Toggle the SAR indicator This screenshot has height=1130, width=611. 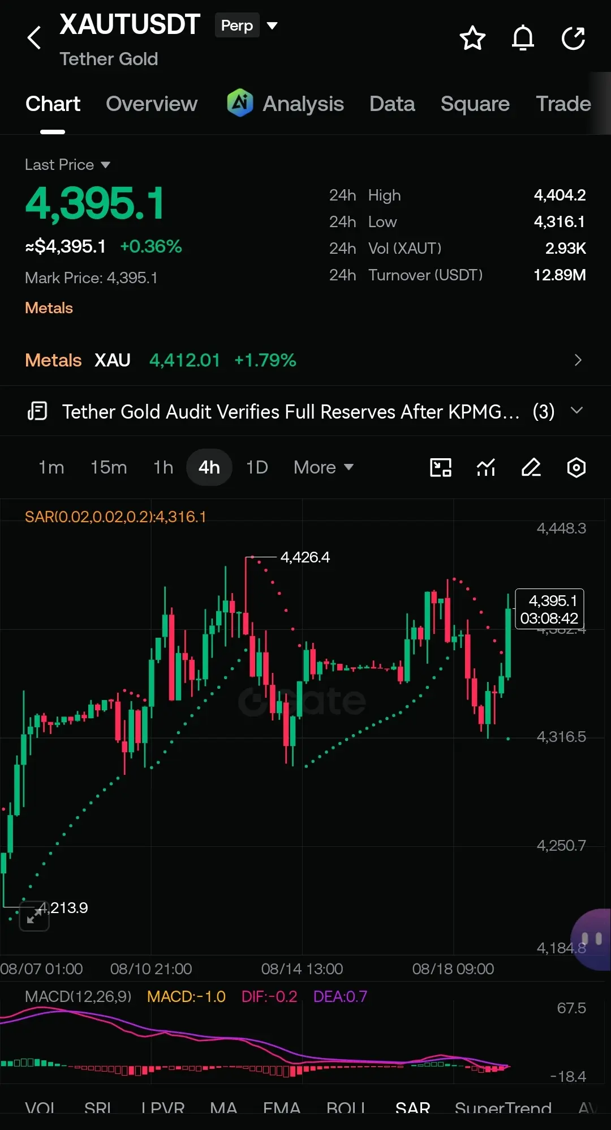pyautogui.click(x=412, y=1107)
